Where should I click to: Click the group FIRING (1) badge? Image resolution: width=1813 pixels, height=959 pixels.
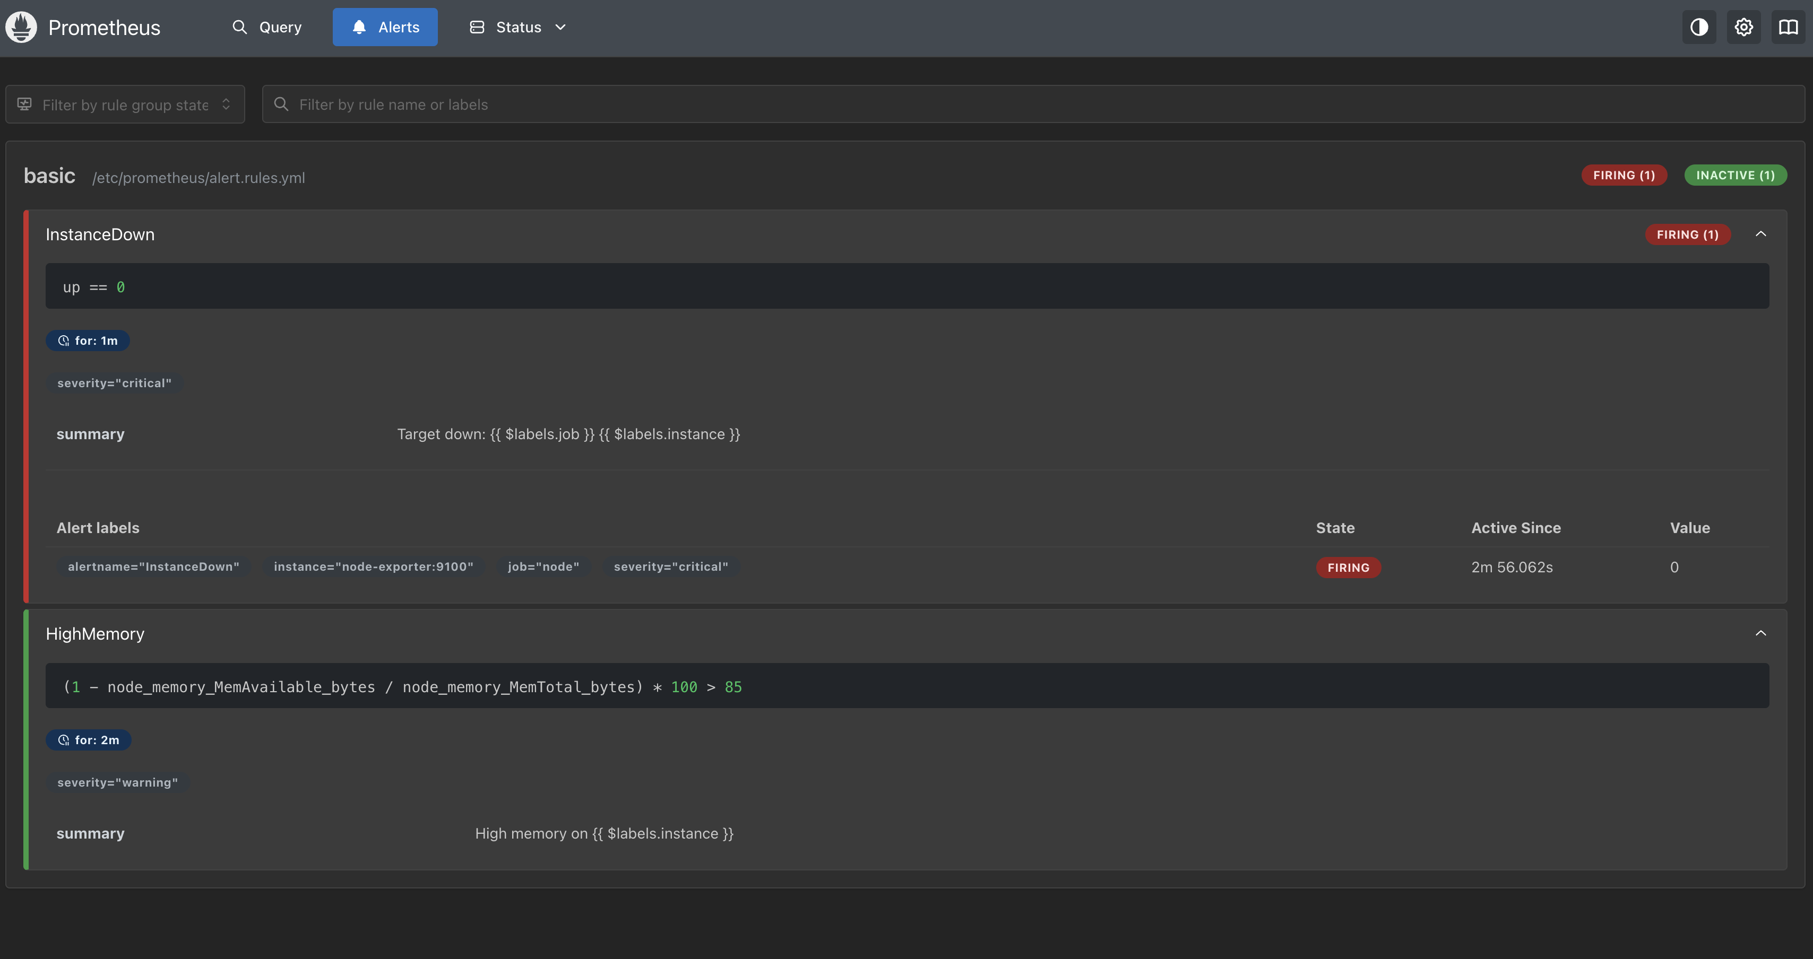[1624, 175]
